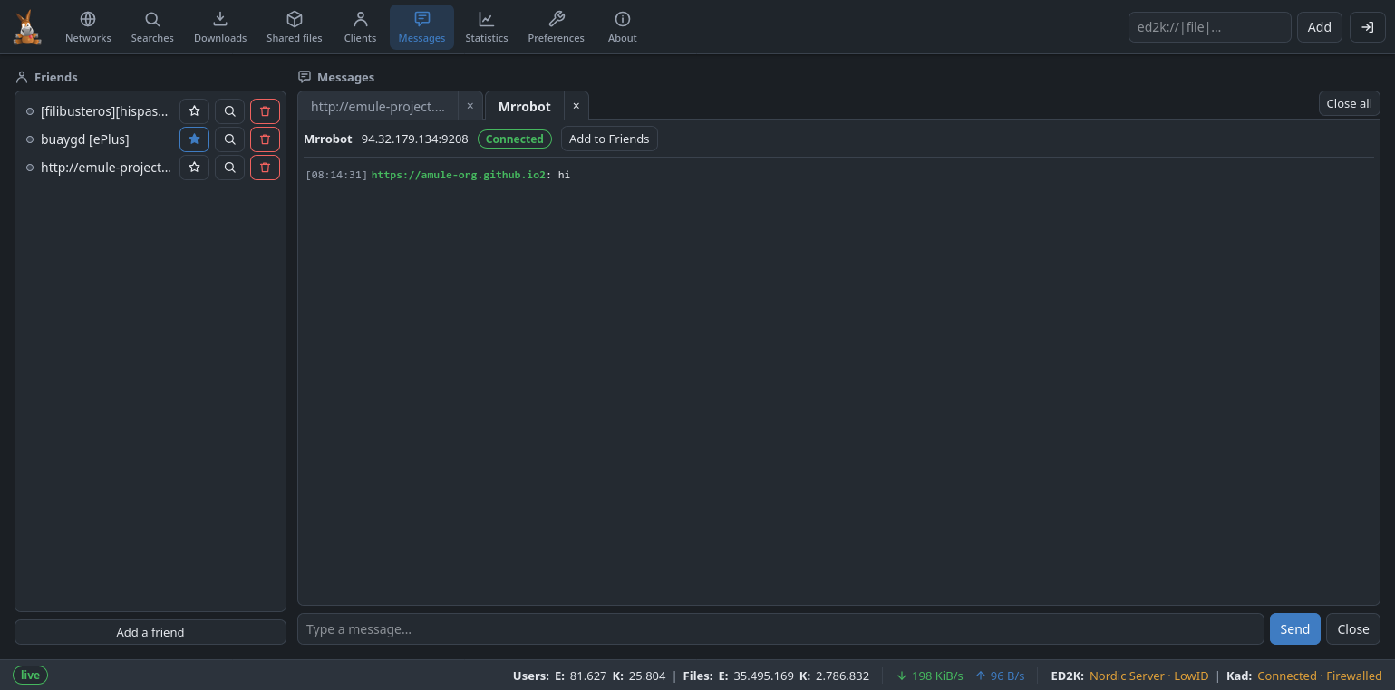Click the ed2k link input field

pos(1209,27)
